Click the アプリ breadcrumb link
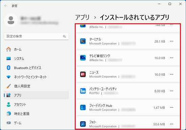 click(82, 18)
